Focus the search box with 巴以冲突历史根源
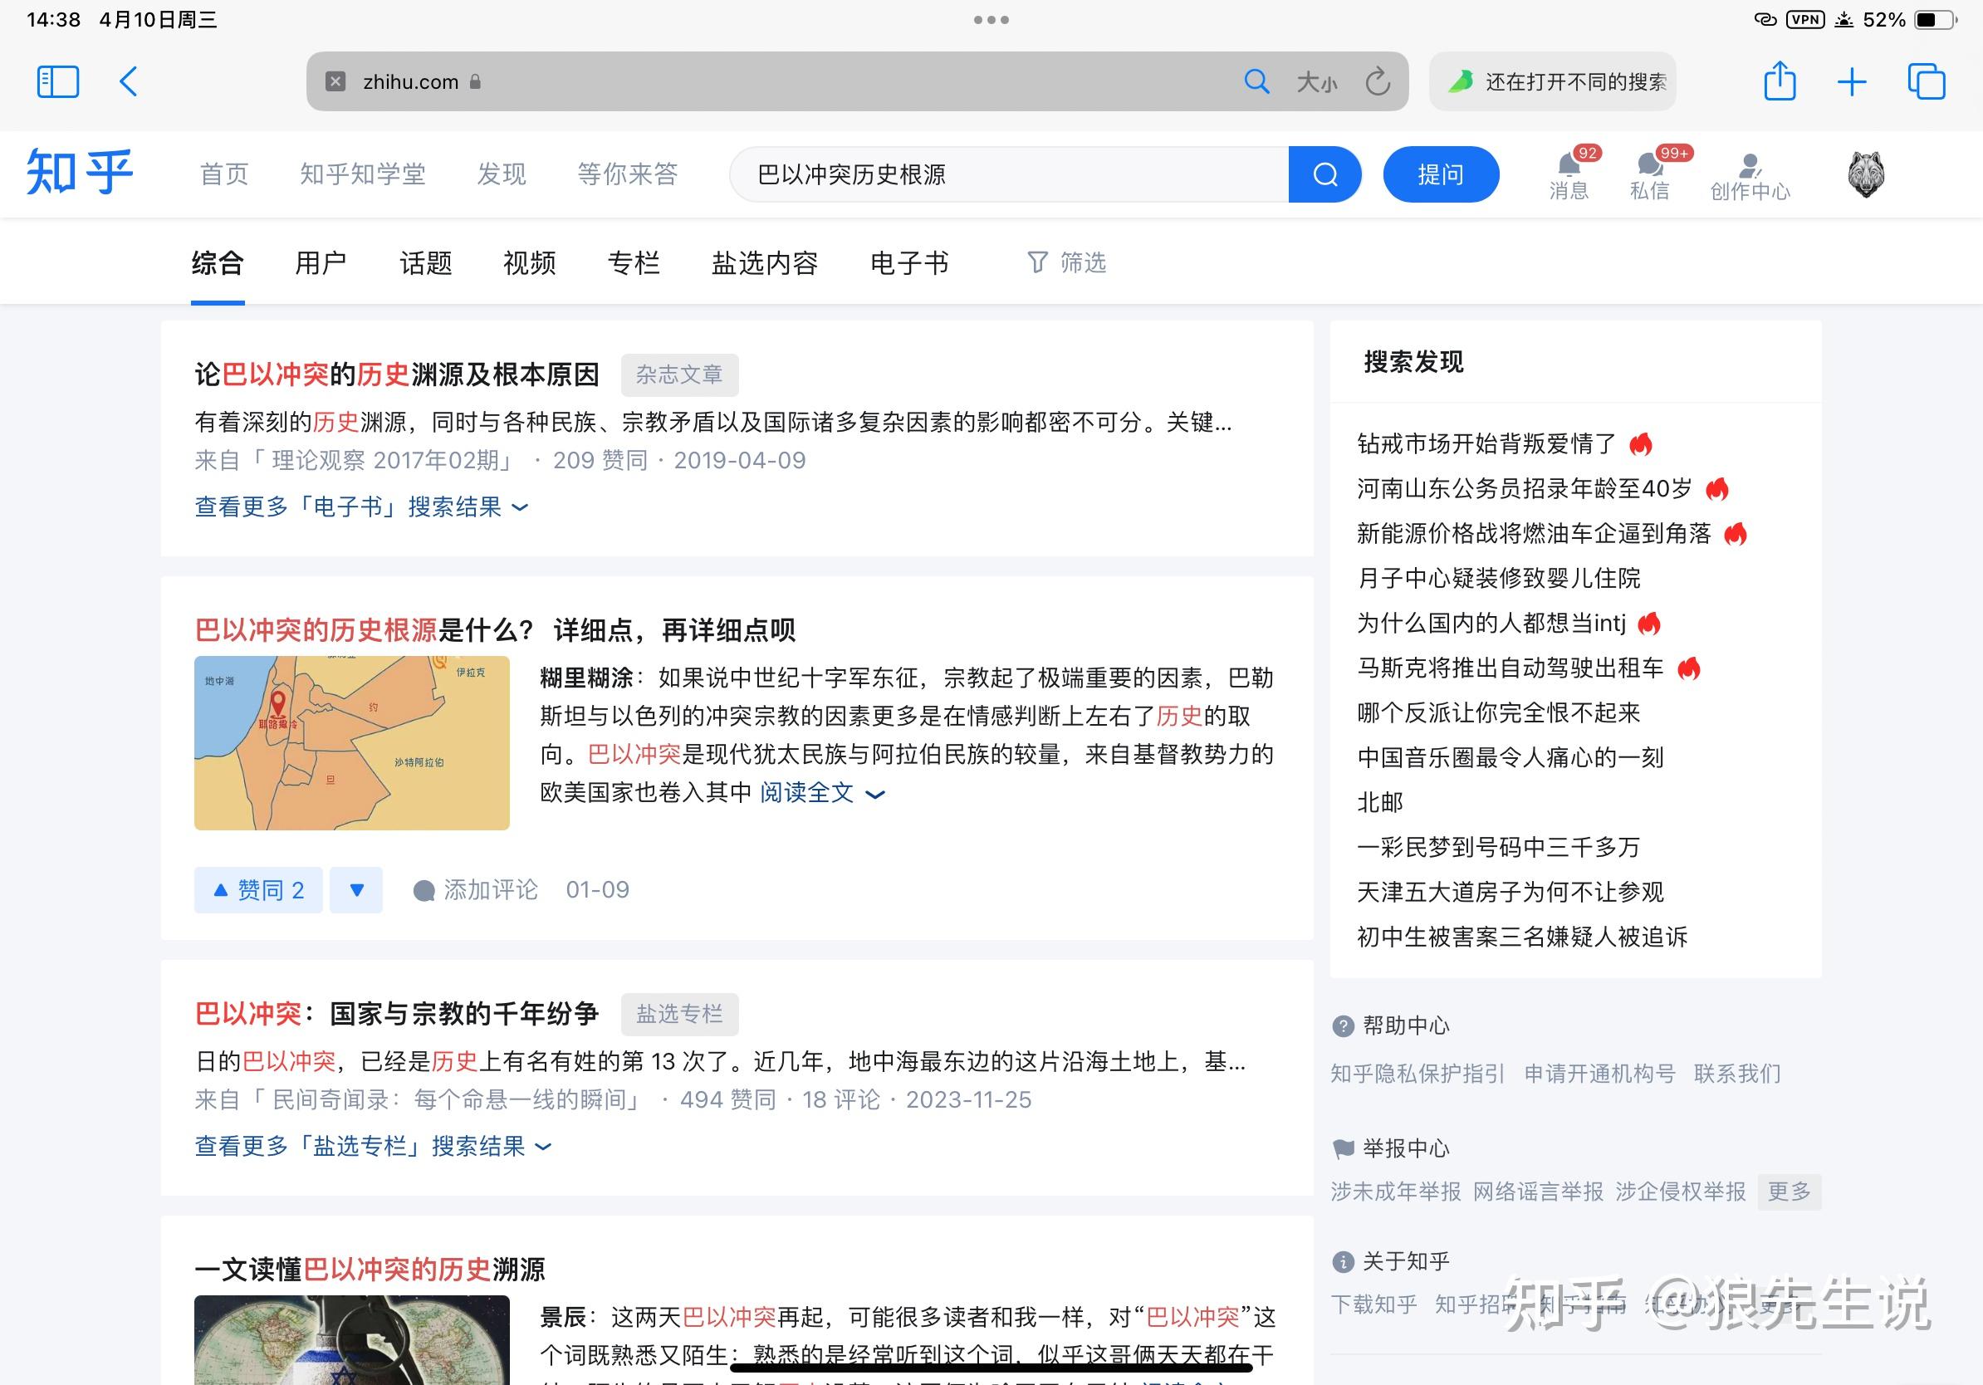The height and width of the screenshot is (1385, 1983). (1009, 174)
